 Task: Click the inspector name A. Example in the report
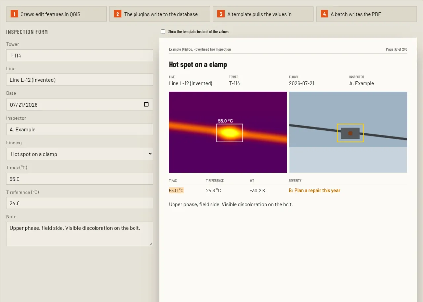362,83
